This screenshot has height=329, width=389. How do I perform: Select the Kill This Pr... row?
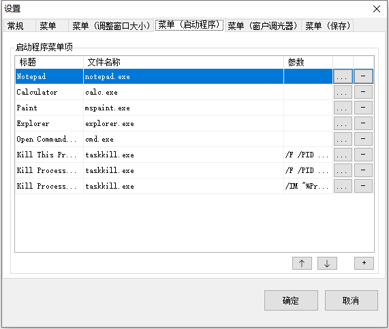174,155
